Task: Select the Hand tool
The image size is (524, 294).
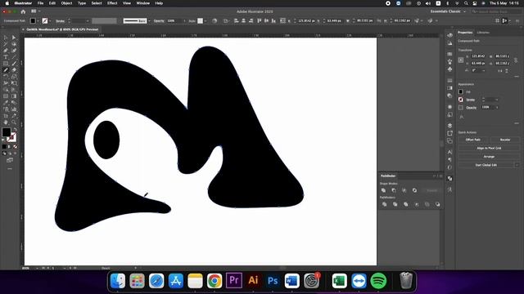Action: click(6, 122)
